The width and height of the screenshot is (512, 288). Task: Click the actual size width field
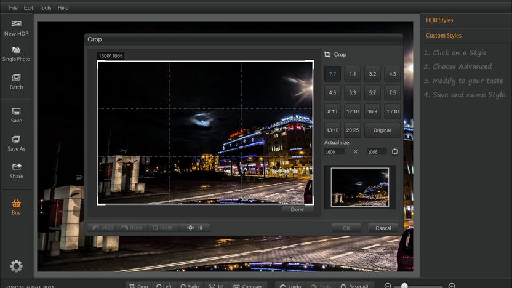pyautogui.click(x=334, y=152)
